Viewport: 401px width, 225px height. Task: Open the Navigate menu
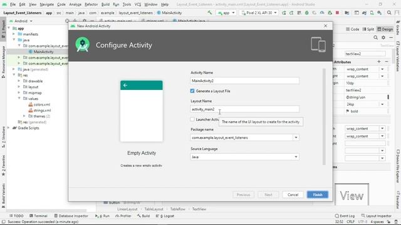pos(46,4)
